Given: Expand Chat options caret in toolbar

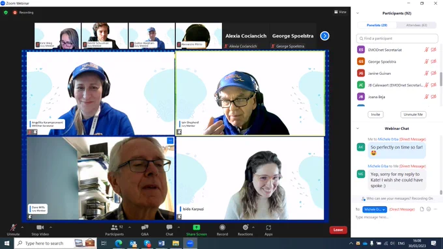Looking at the screenshot, I should coord(179,228).
